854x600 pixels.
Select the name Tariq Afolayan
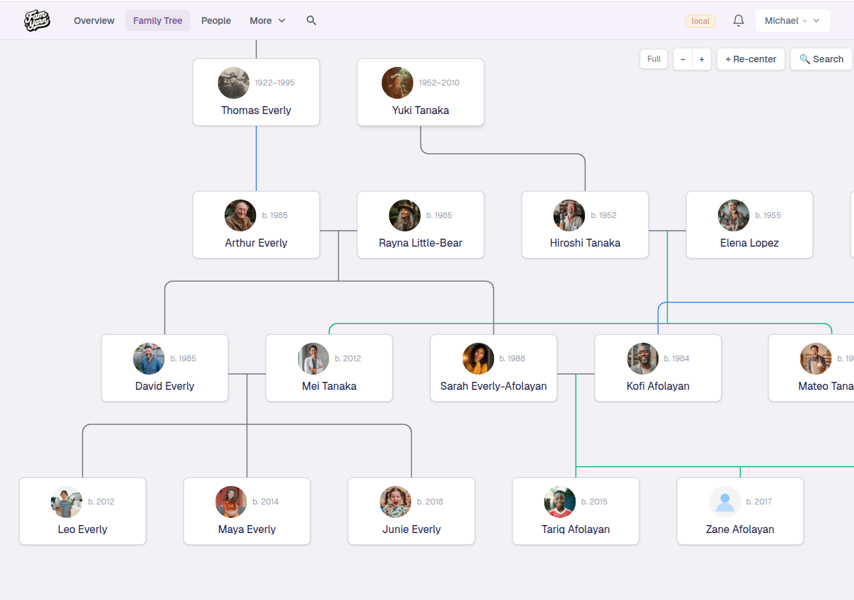[x=576, y=529]
